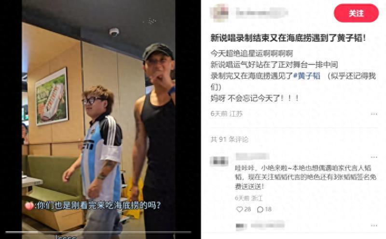Click the first comment's 6天前 浙江 timestamp
Screen dimensions: 386x239
click(248, 198)
